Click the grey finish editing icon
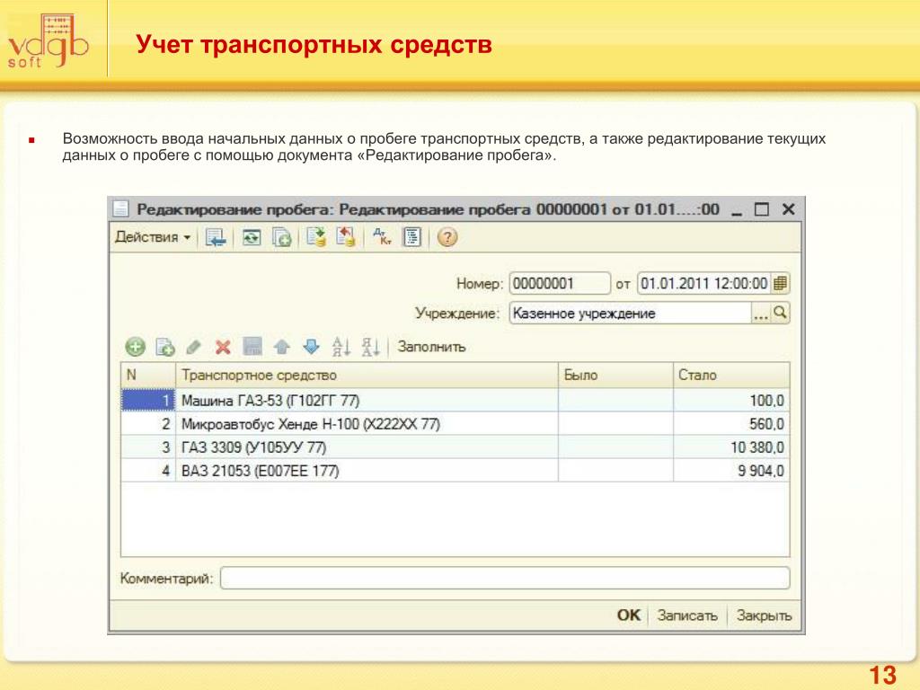Image resolution: width=920 pixels, height=690 pixels. click(x=252, y=347)
